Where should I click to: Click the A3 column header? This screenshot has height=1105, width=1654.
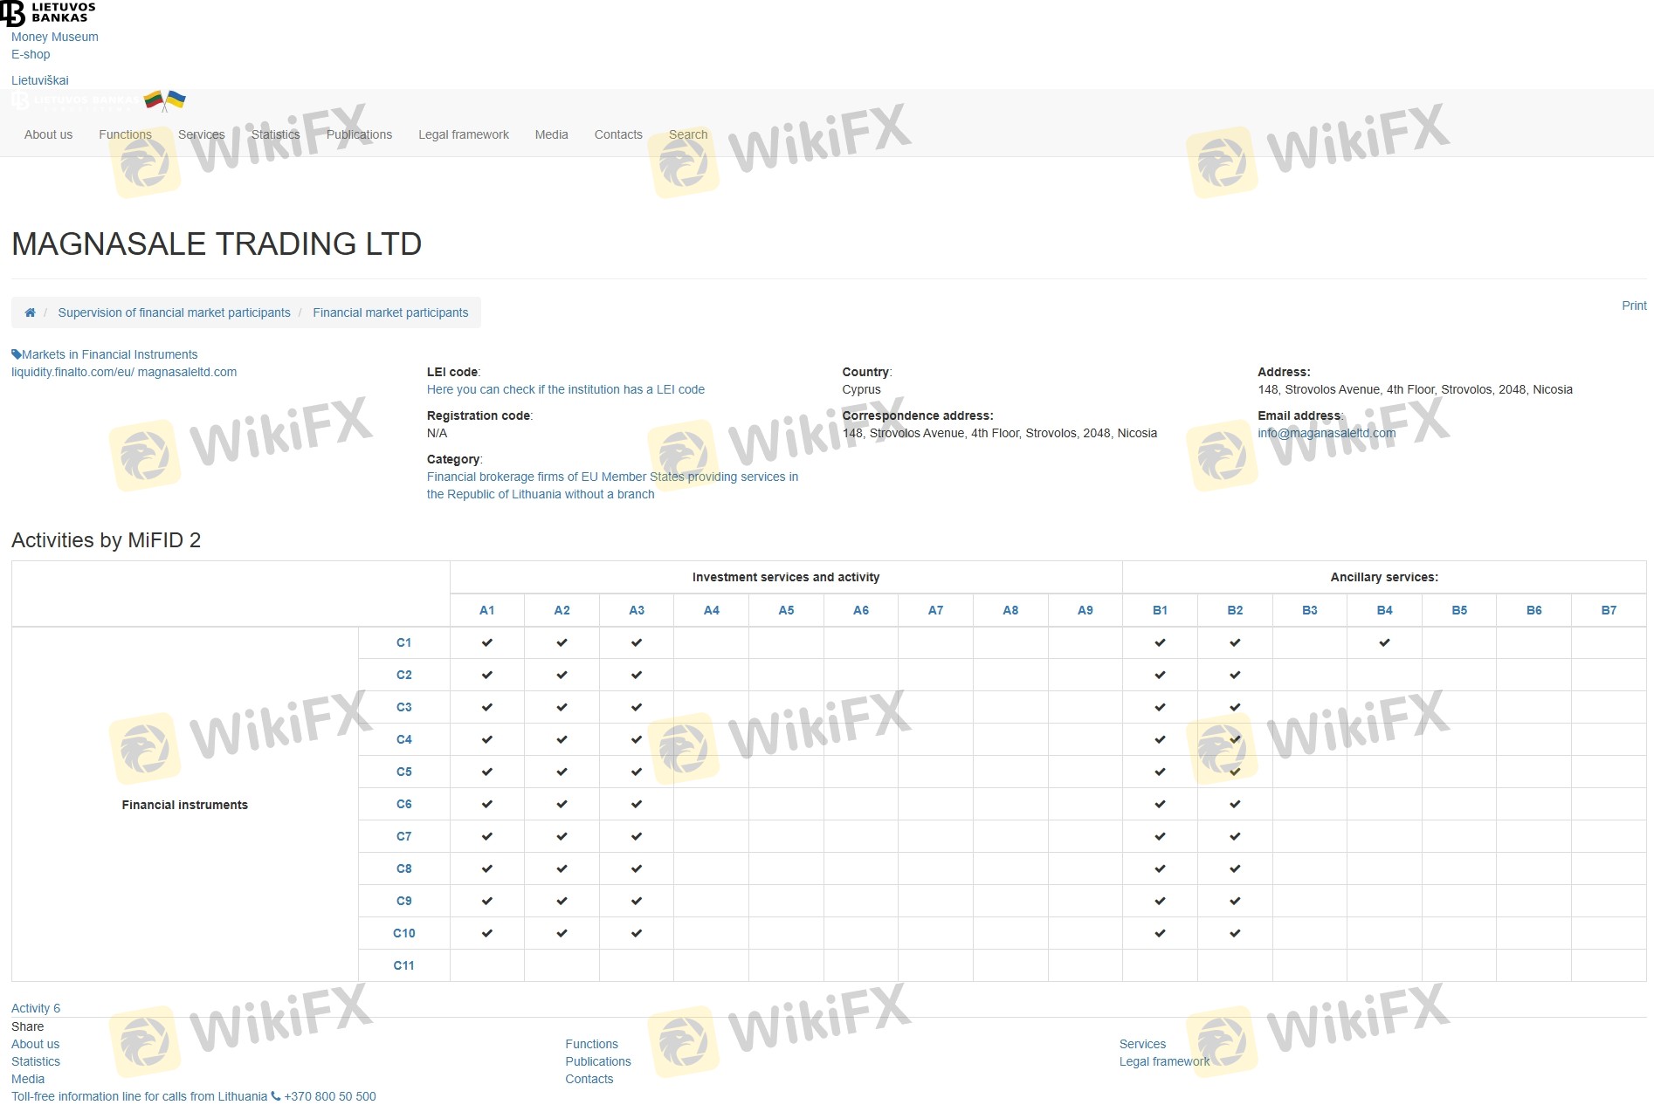(637, 610)
